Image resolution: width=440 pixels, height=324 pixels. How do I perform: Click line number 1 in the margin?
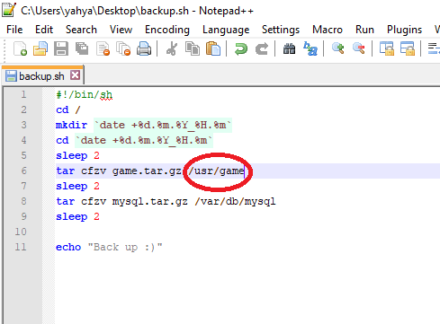23,94
